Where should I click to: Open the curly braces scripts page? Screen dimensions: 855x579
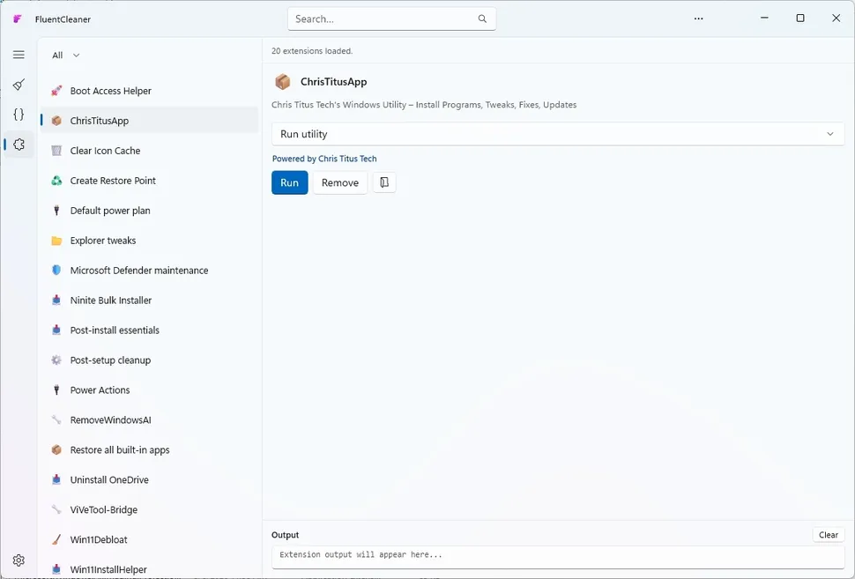click(x=19, y=115)
